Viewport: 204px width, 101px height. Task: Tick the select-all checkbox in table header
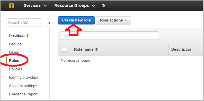(65, 49)
